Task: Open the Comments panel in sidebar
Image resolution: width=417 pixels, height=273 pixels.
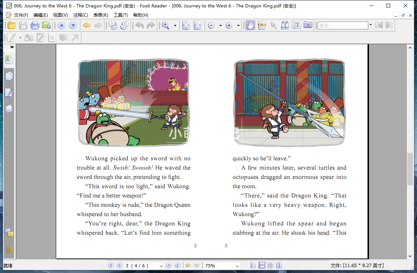Action: [9, 233]
